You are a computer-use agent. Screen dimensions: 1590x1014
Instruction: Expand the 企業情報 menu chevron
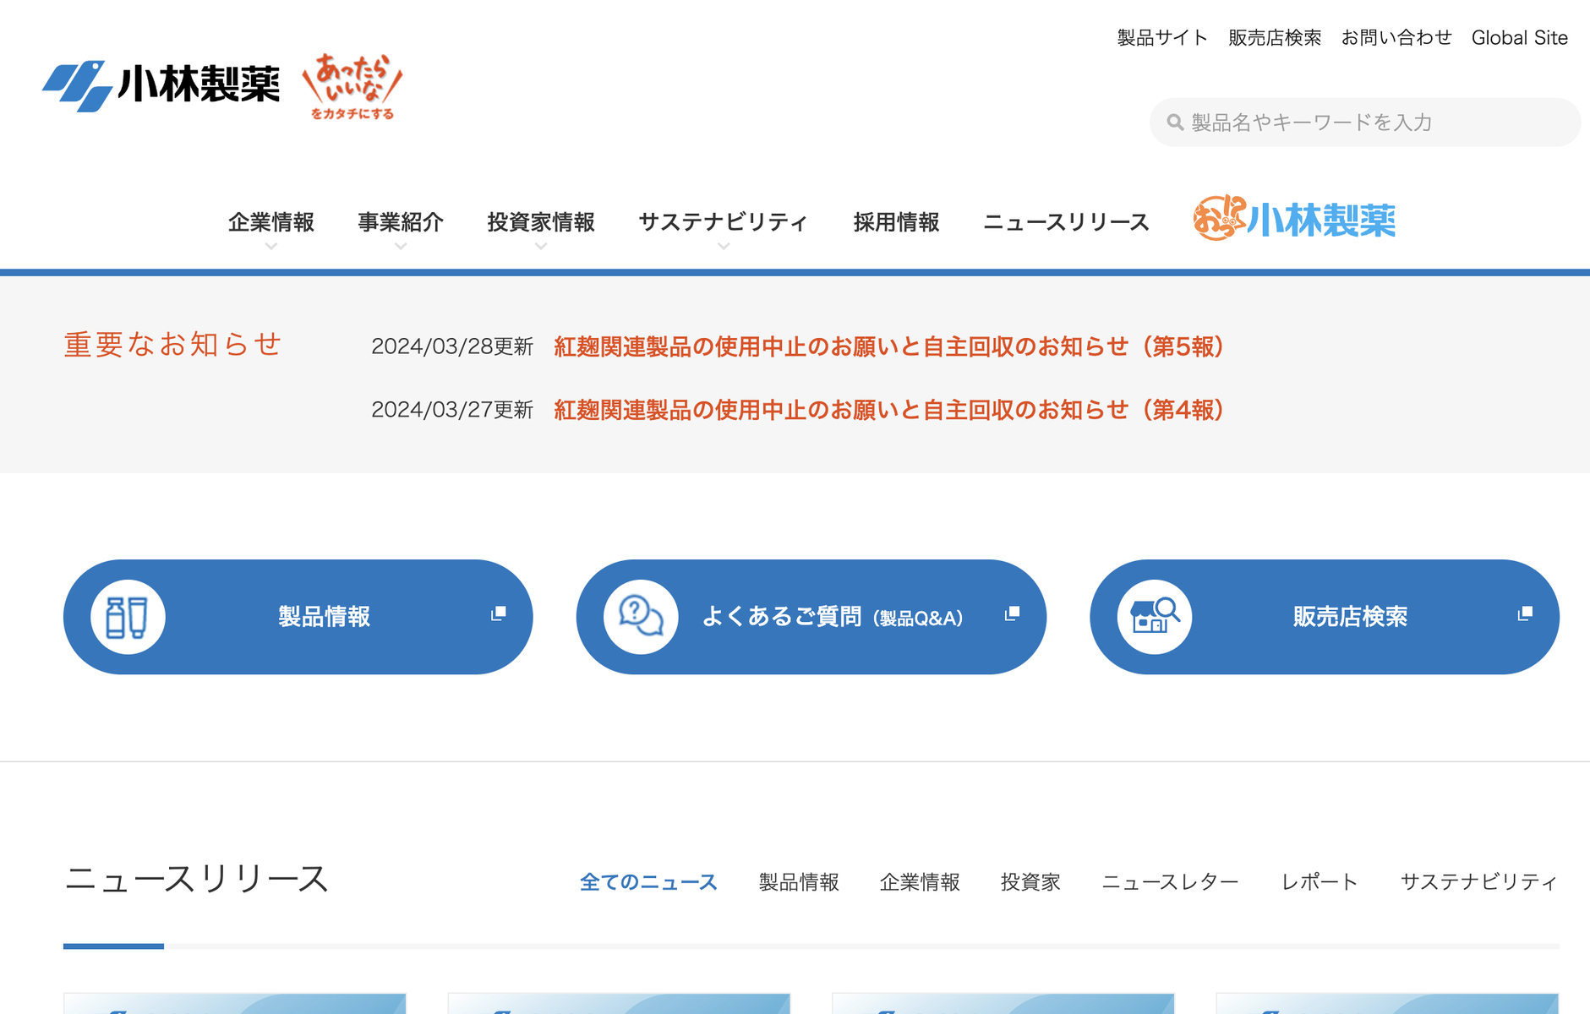271,247
